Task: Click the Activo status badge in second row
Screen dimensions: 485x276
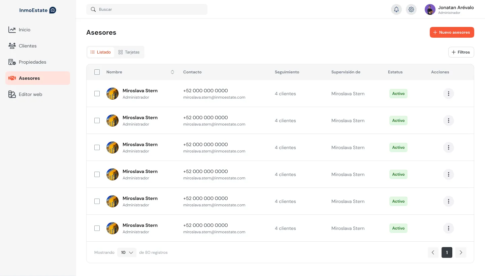Action: coord(398,120)
